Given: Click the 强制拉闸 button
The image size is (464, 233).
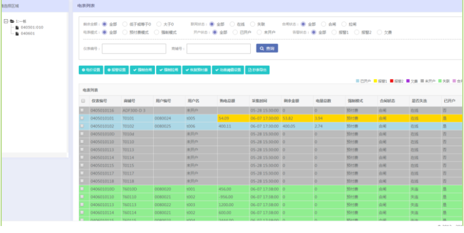Looking at the screenshot, I should pos(169,70).
